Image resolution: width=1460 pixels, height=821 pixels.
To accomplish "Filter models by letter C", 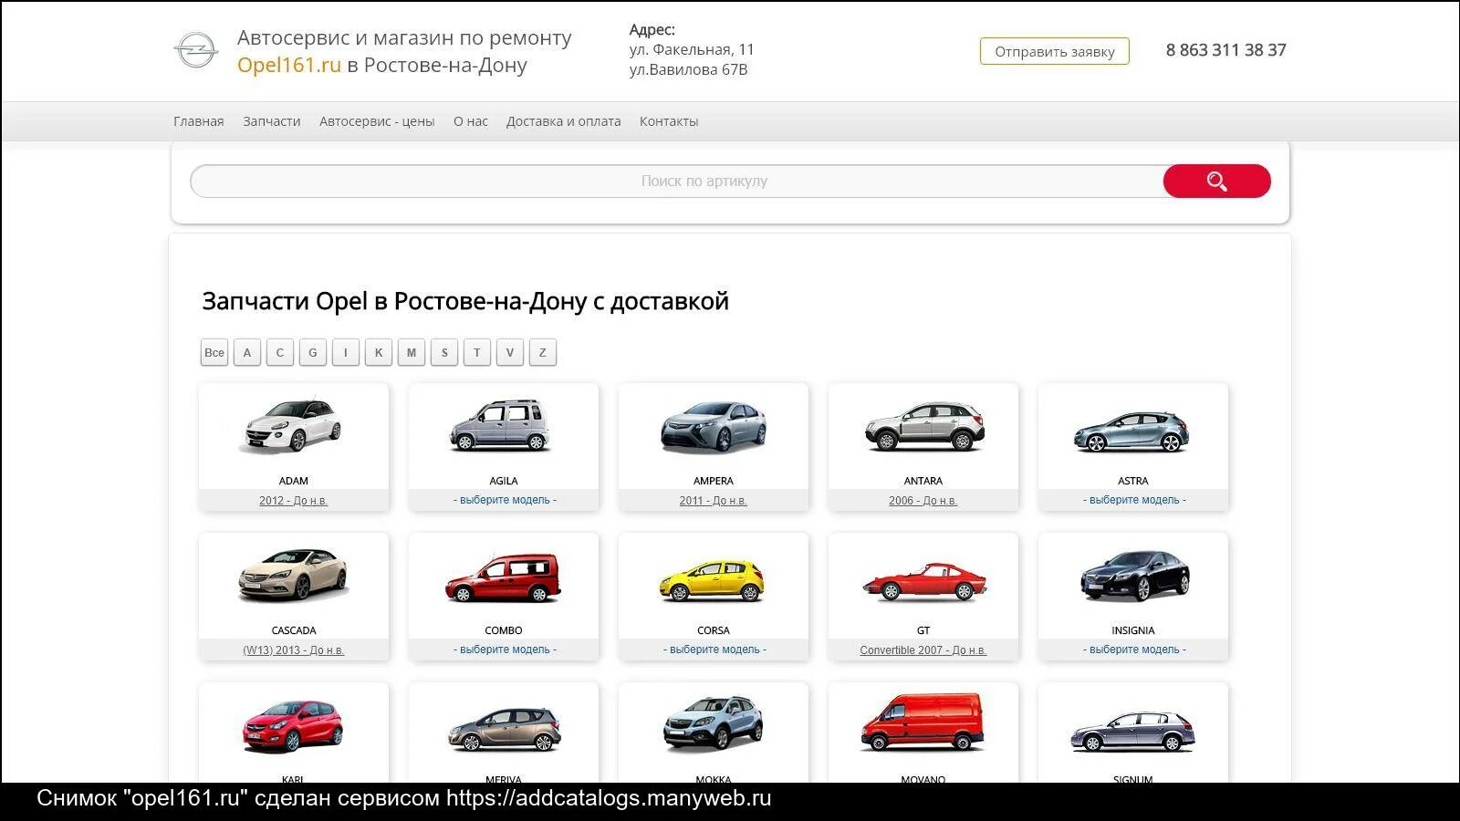I will click(280, 352).
